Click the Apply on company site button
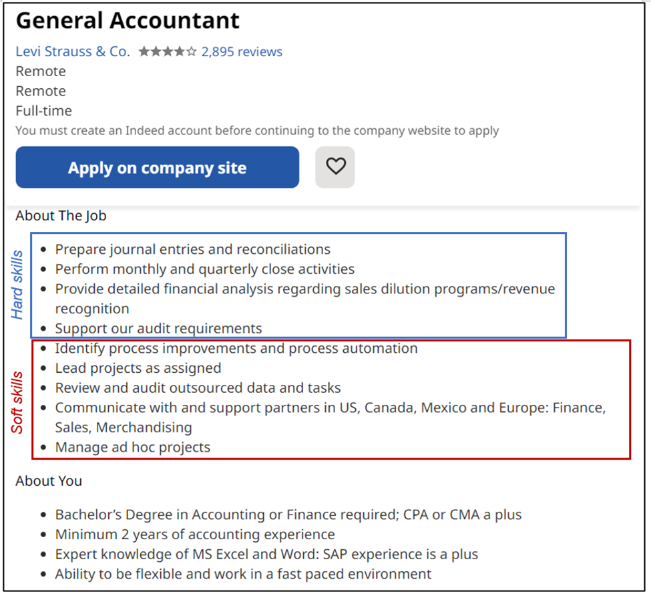This screenshot has width=651, height=598. [157, 167]
